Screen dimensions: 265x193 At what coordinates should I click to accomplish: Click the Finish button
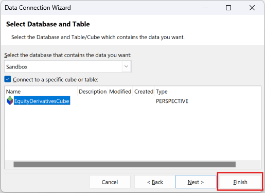pos(240,182)
